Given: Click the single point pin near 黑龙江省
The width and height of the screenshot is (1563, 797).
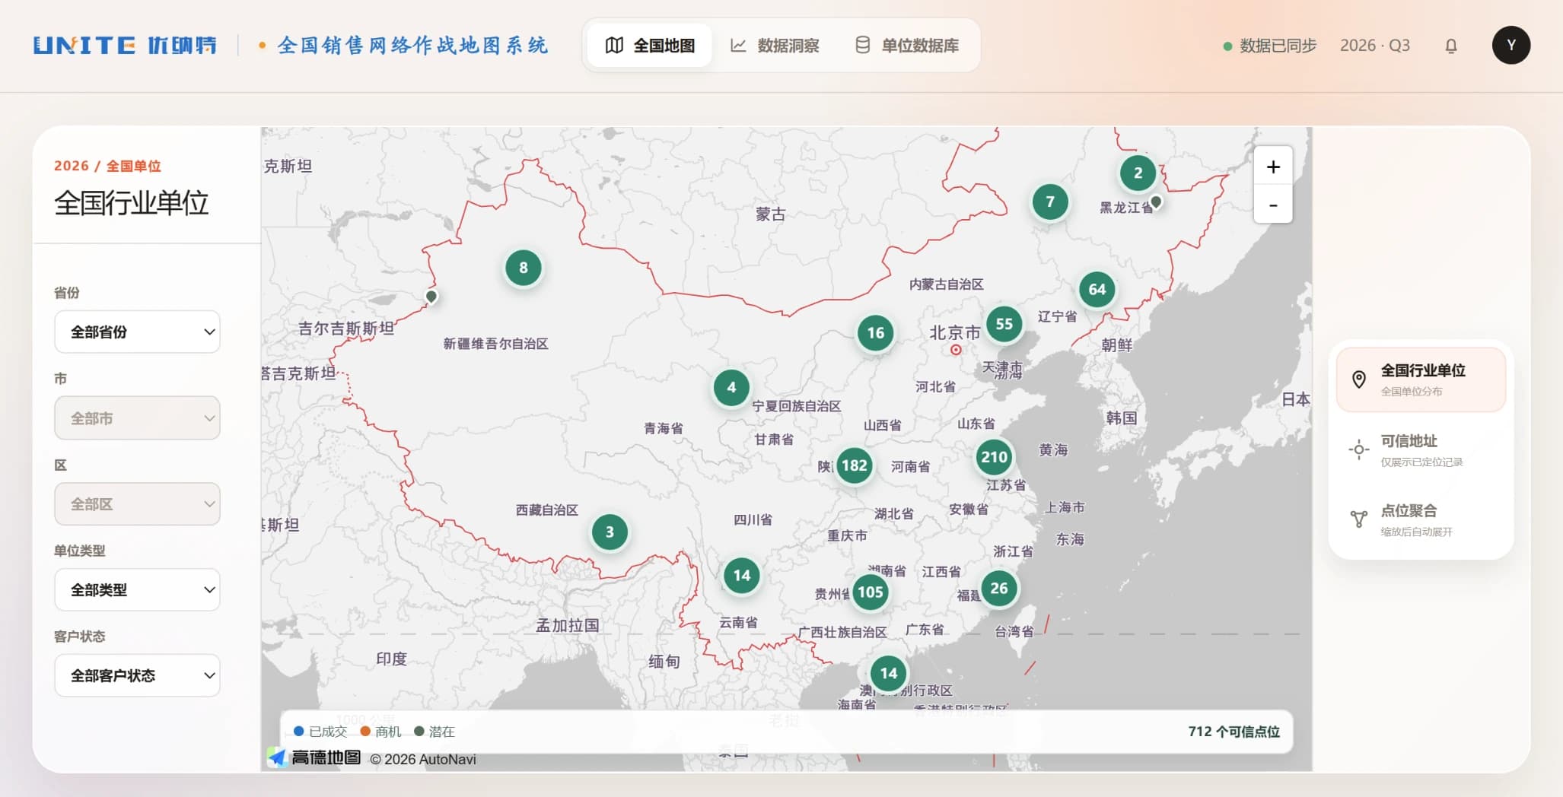Looking at the screenshot, I should pos(1156,202).
